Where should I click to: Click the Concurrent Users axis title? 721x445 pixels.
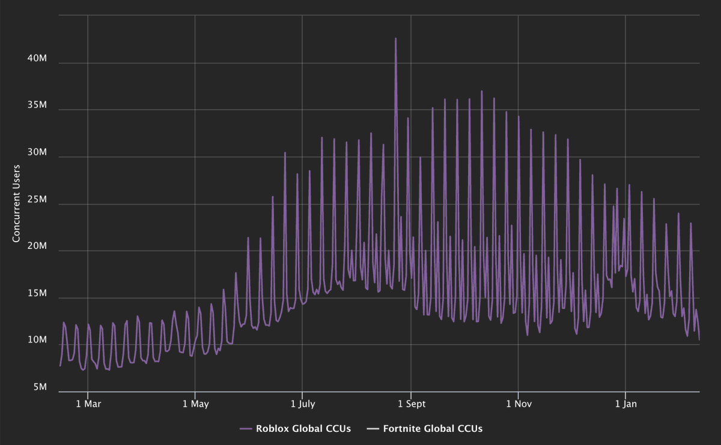click(17, 204)
